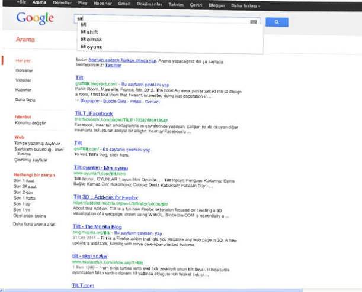Open 'tilt - ekşi sözlük' result

pyautogui.click(x=89, y=257)
